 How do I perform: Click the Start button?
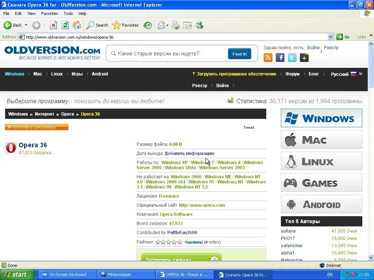17,275
